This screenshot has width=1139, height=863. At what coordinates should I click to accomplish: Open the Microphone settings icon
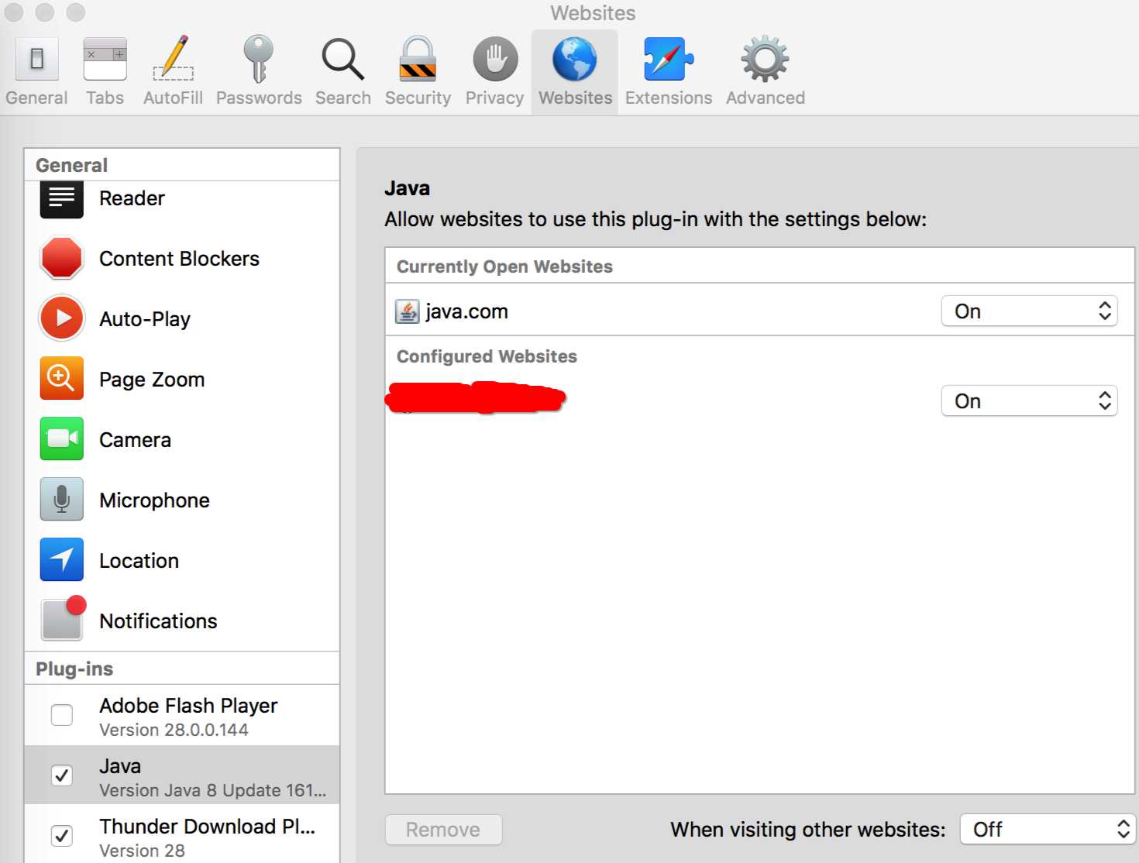[62, 500]
